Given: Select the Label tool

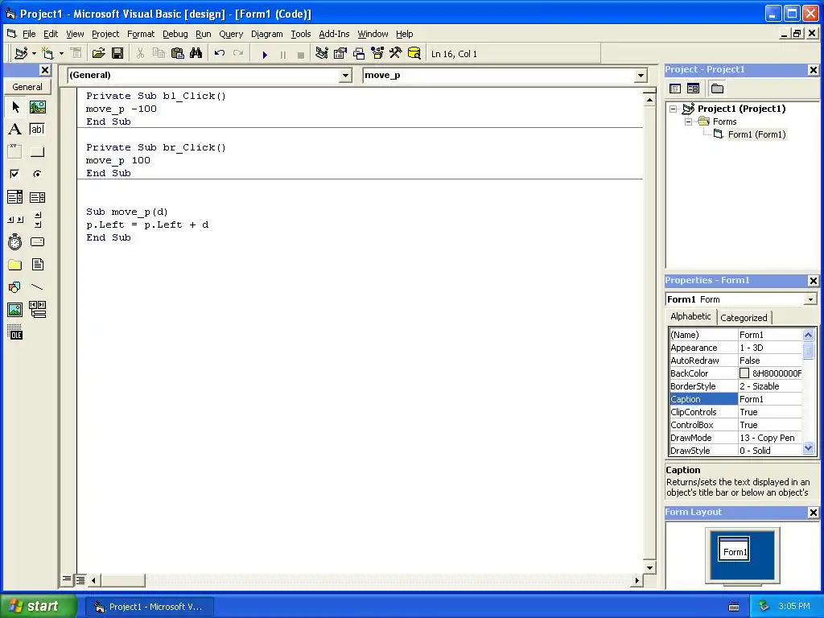Looking at the screenshot, I should click(15, 130).
